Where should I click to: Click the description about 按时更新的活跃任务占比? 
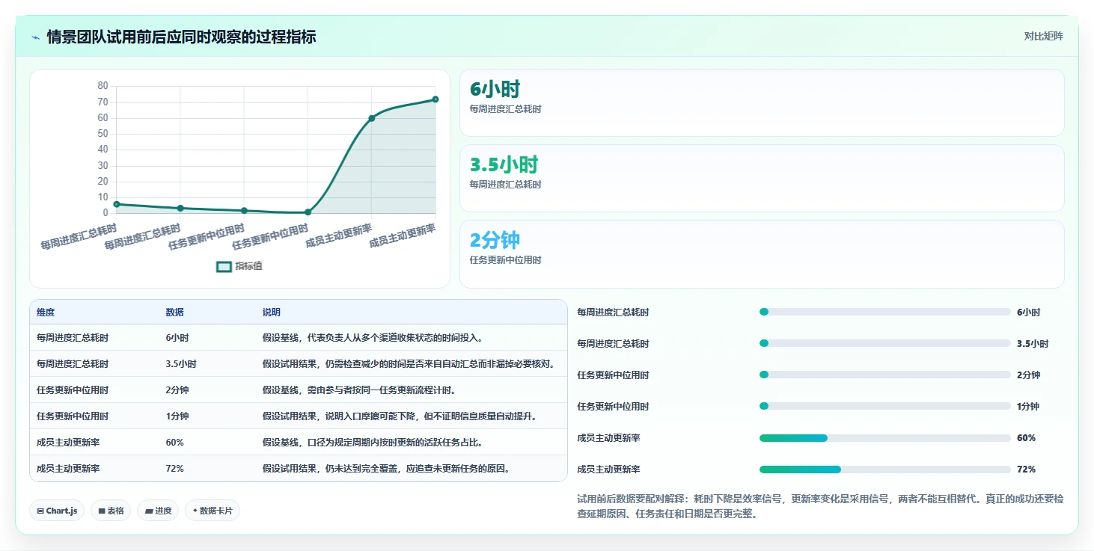click(x=373, y=443)
